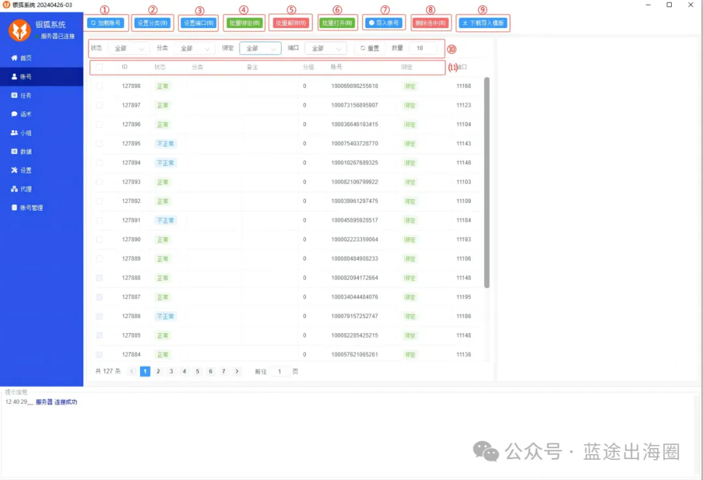Check the row with ID 127898
703x480 pixels.
pyautogui.click(x=99, y=86)
